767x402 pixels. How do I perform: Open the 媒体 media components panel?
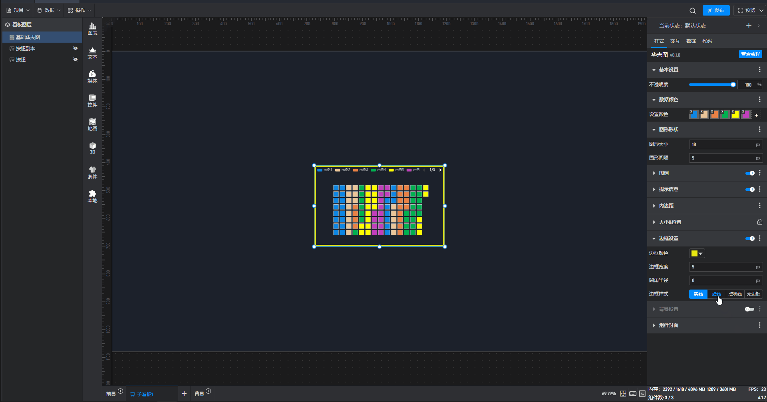tap(92, 77)
